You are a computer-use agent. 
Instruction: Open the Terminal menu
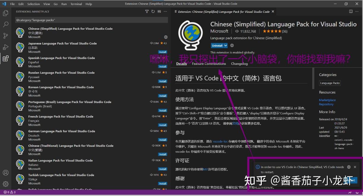(76, 4)
